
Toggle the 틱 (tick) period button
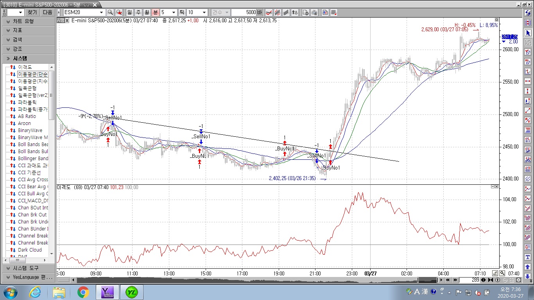pyautogui.click(x=182, y=12)
